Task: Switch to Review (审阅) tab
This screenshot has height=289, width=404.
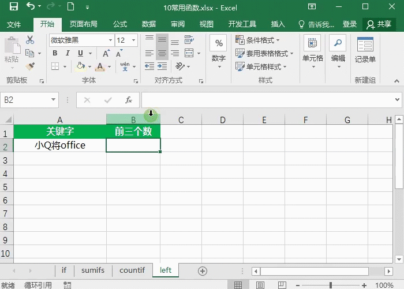Action: (178, 24)
